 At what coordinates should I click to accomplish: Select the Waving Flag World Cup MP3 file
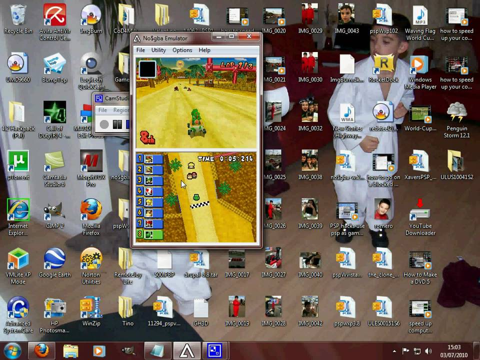[x=420, y=22]
